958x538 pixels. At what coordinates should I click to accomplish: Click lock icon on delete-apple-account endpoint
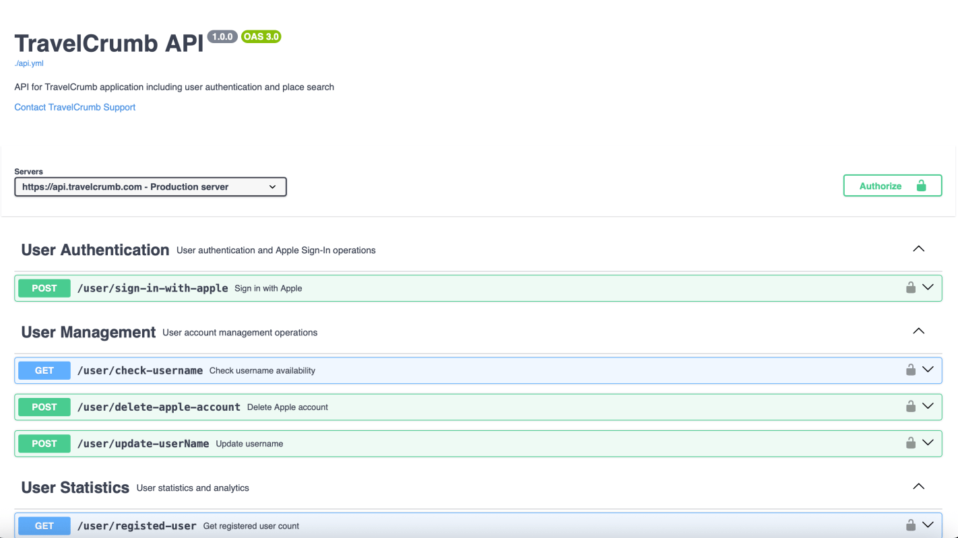pyautogui.click(x=910, y=406)
